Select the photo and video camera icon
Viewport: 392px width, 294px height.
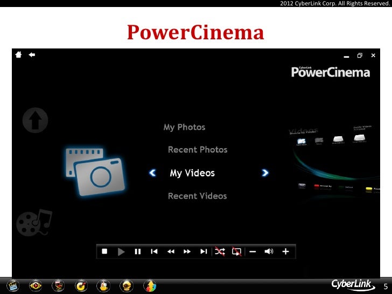pyautogui.click(x=95, y=171)
